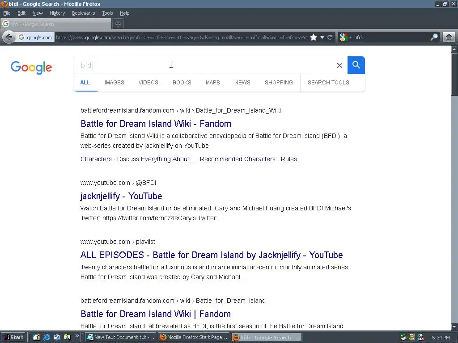This screenshot has width=458, height=343.
Task: Switch to the ALL results tab
Action: coord(85,83)
